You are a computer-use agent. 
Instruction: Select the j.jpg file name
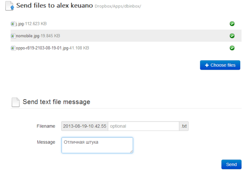(20, 24)
